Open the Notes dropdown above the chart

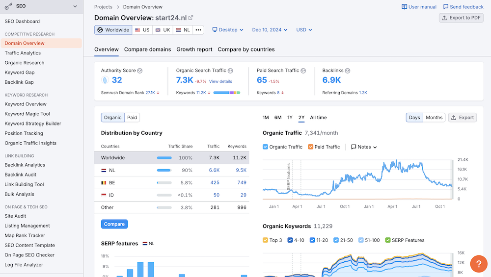point(364,147)
